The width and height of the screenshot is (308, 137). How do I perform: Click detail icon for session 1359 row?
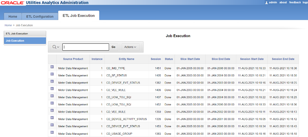[52, 111]
